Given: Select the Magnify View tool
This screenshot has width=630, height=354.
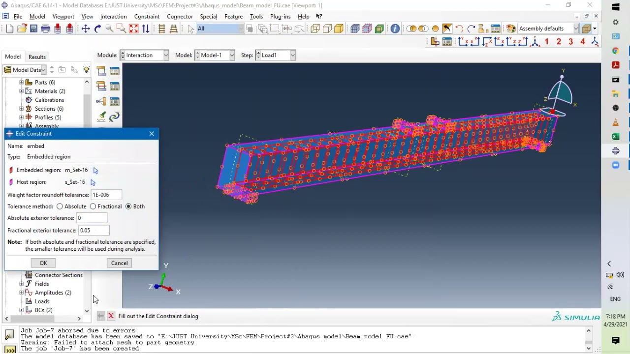Looking at the screenshot, I should pyautogui.click(x=109, y=29).
